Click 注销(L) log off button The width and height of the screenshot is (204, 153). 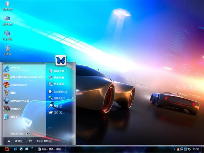(x=16, y=141)
